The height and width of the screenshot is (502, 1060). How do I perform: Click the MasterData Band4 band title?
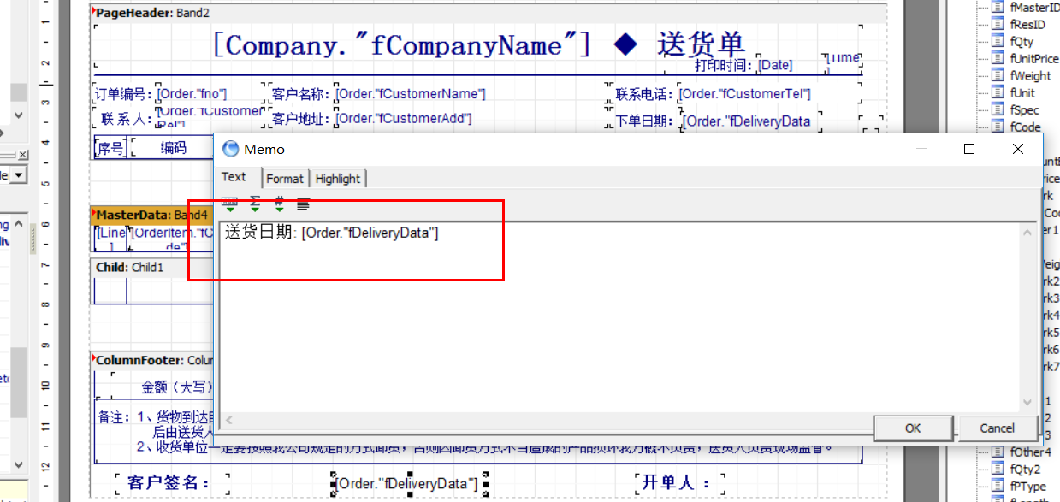click(151, 215)
